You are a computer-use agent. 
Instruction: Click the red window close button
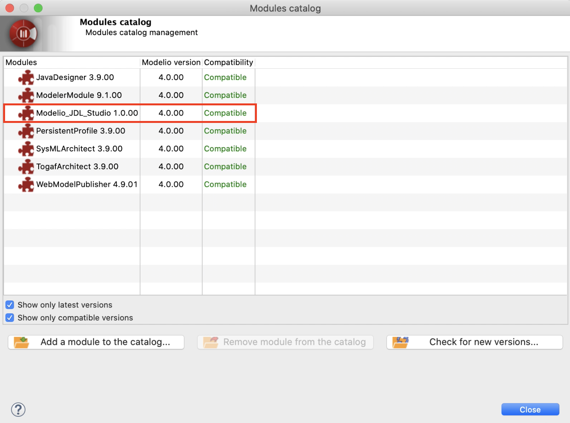[x=10, y=8]
